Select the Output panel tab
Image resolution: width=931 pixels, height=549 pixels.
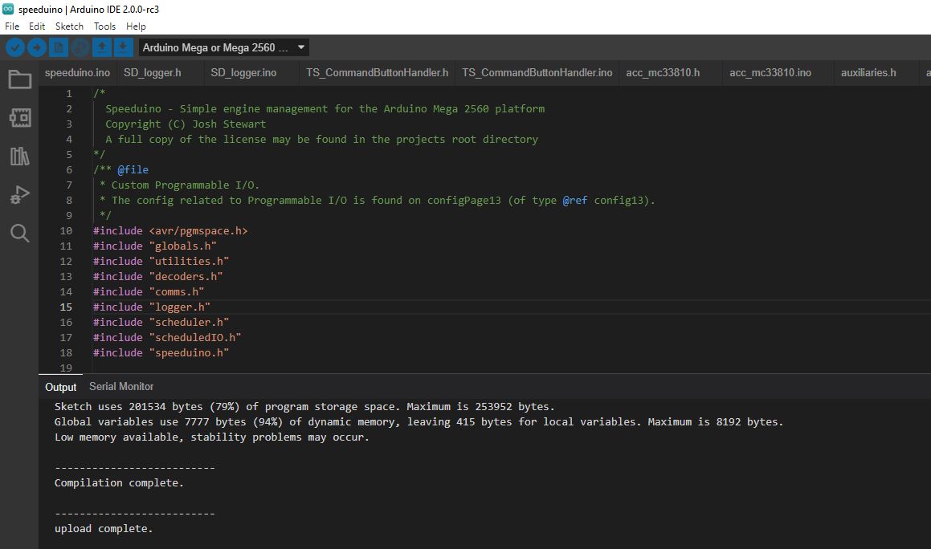(60, 387)
